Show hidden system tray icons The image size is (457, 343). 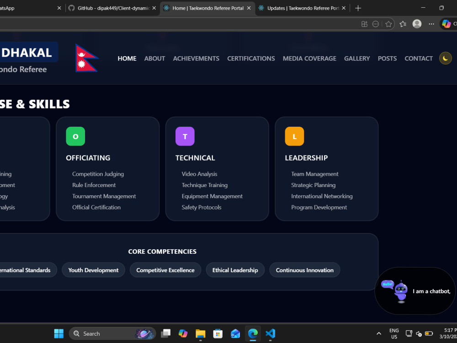tap(378, 333)
